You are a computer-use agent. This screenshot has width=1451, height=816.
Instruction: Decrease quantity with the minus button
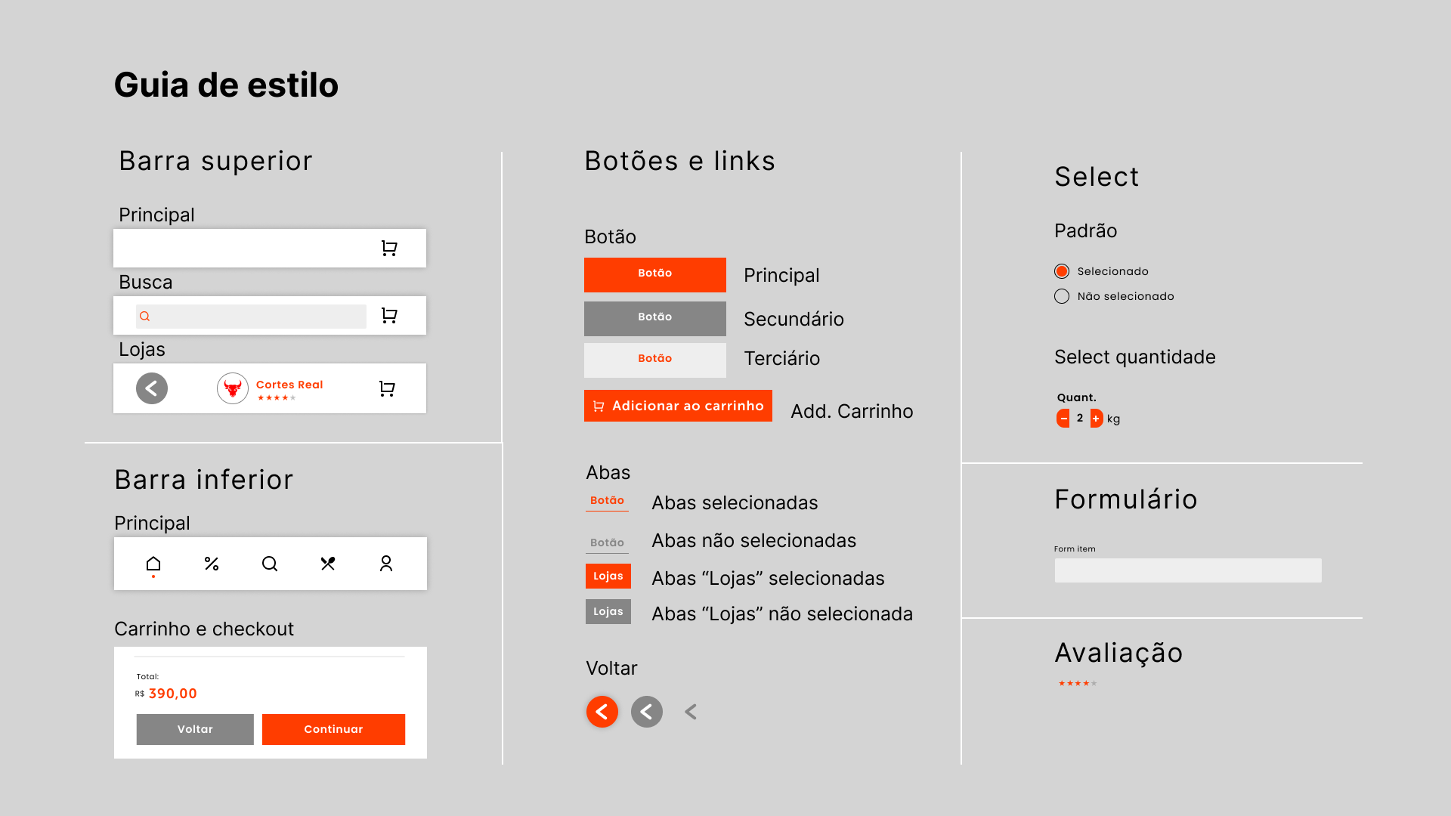coord(1063,419)
